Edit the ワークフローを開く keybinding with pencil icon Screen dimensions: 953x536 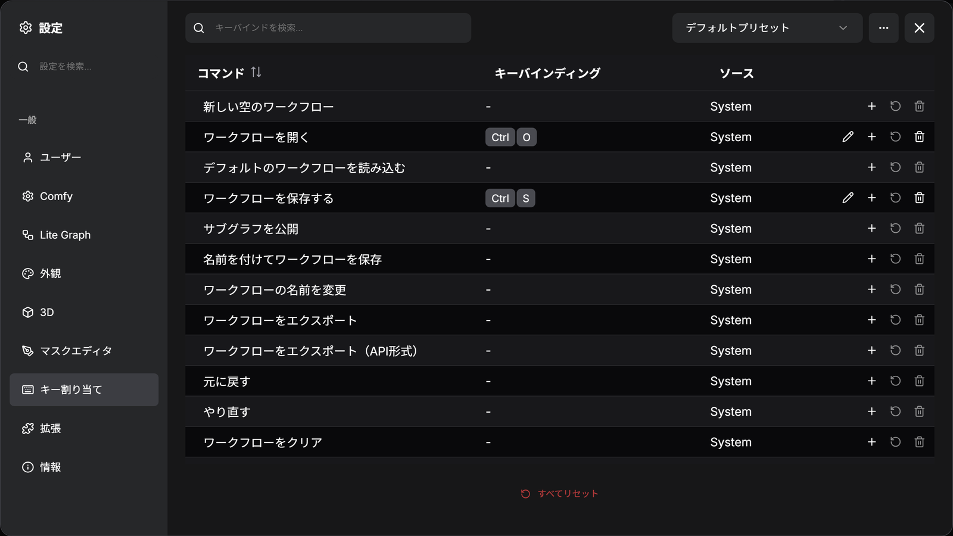[x=848, y=137]
